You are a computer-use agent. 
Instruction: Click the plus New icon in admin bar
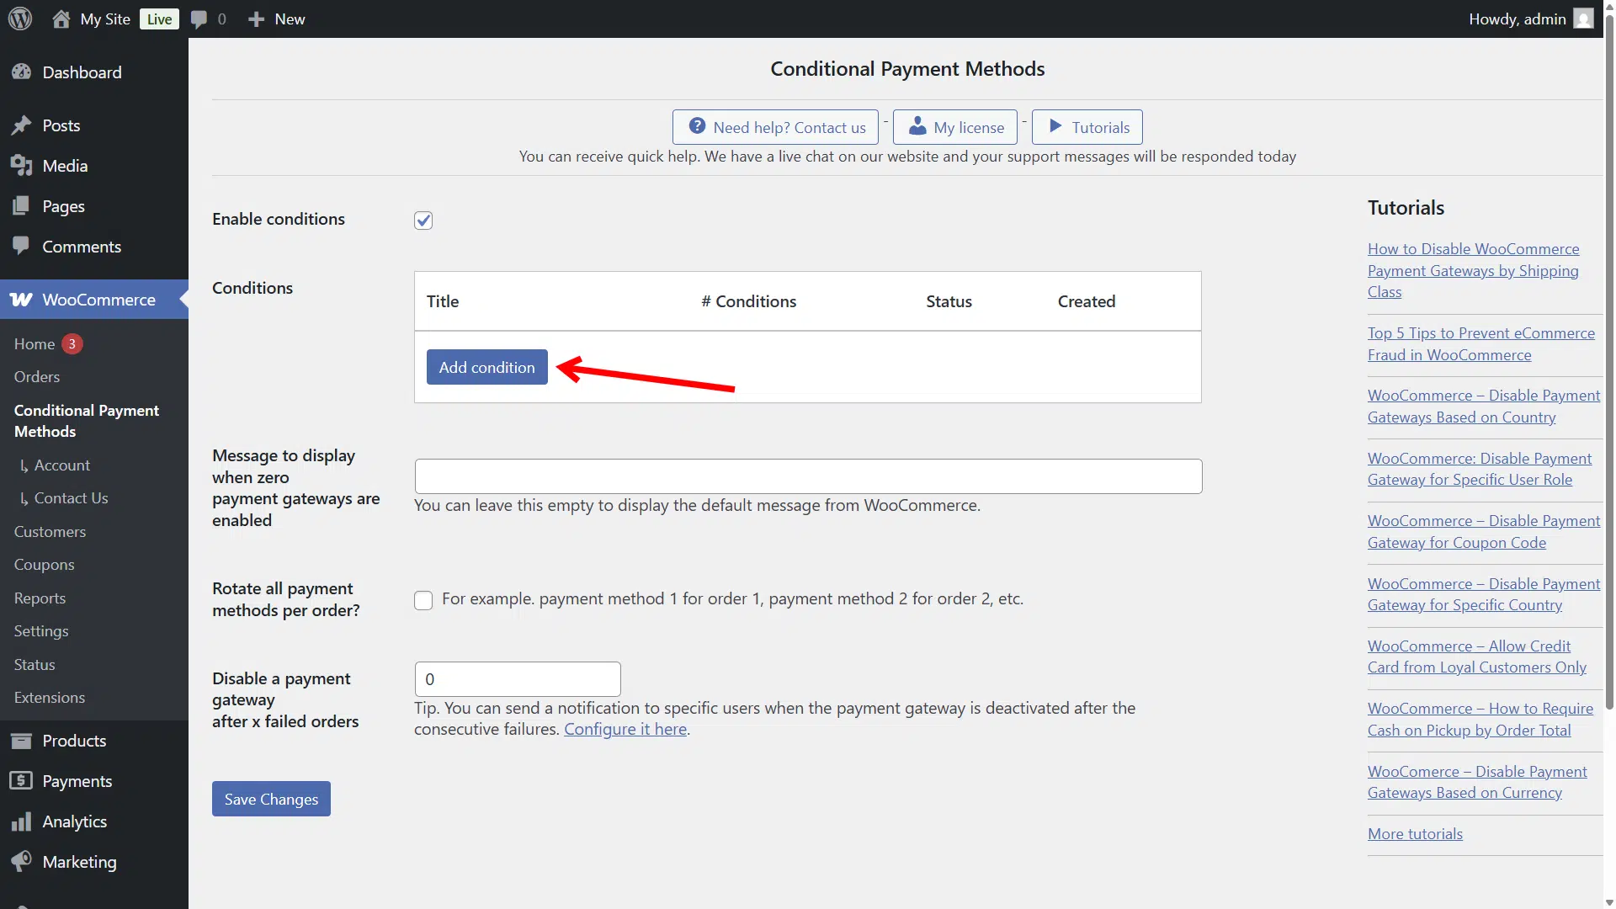(256, 19)
